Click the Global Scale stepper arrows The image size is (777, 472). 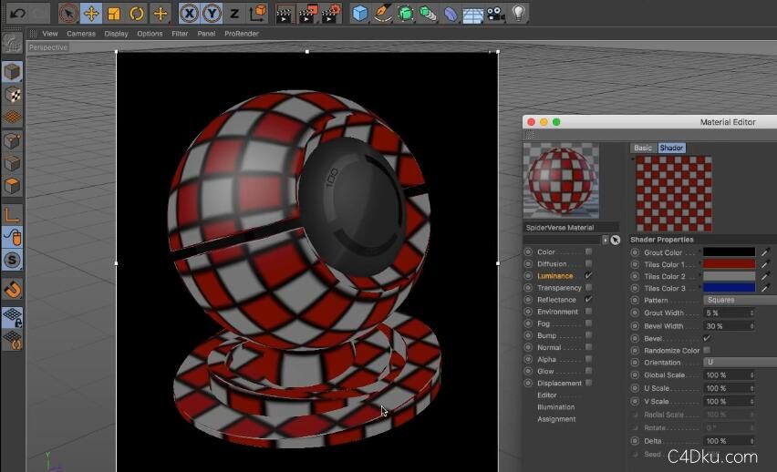pos(752,375)
